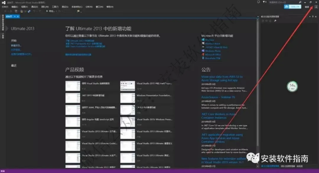Click the start page scrollbar up arrow
Image resolution: width=319 pixels, height=173 pixels.
click(x=258, y=19)
